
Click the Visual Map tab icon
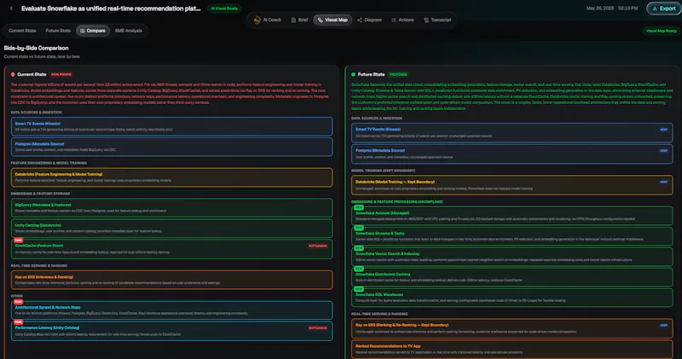click(321, 20)
